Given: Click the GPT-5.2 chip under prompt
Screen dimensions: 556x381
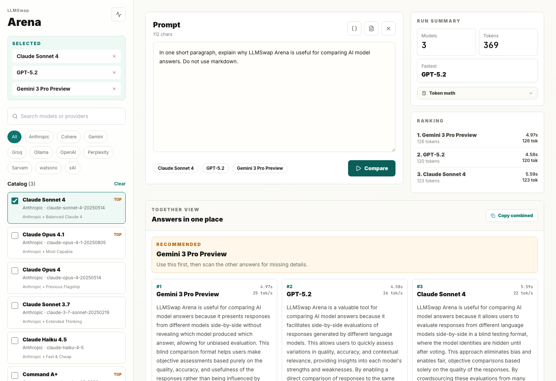Looking at the screenshot, I should (x=215, y=168).
